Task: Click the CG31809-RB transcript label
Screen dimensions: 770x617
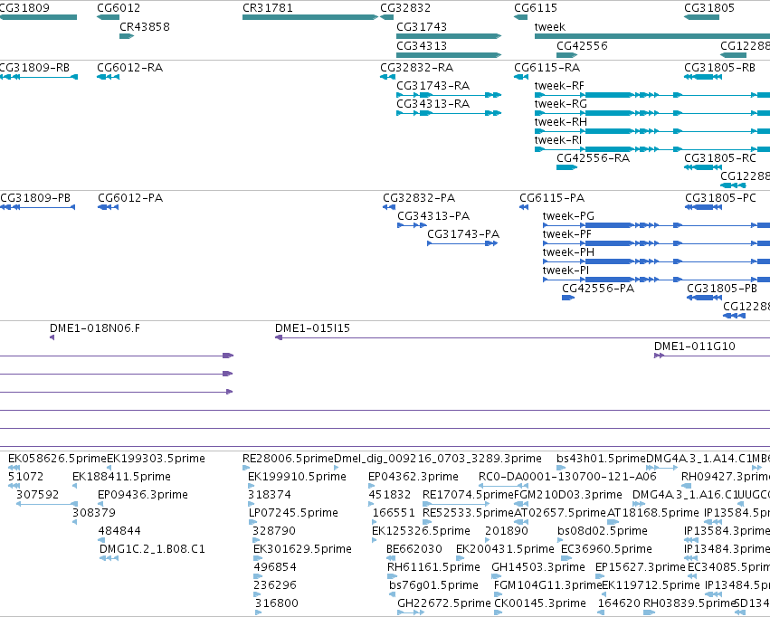Action: (34, 68)
